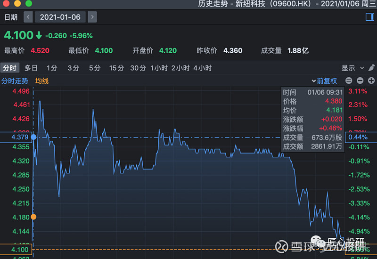Click the 最低价 value 4.100

click(x=104, y=51)
